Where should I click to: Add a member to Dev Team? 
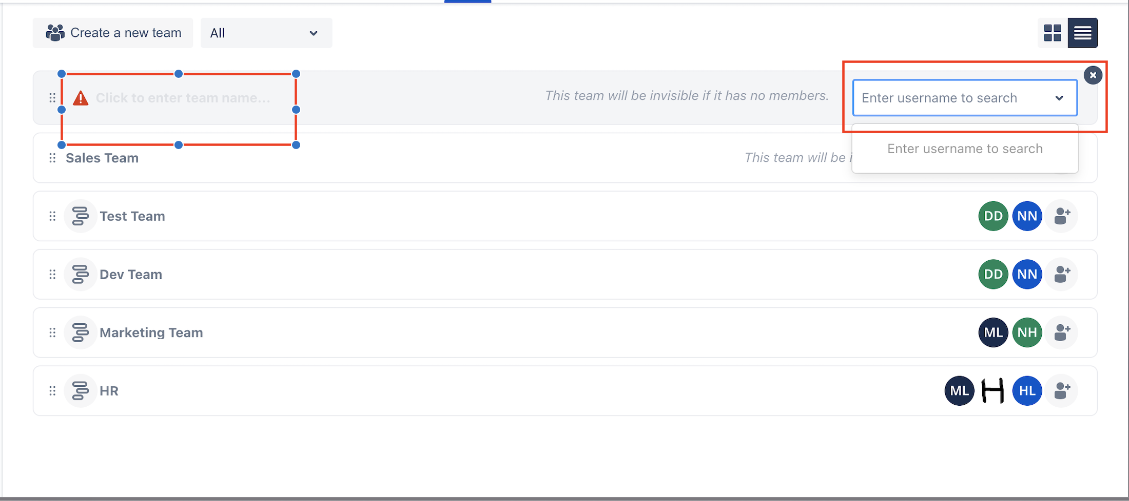[1062, 275]
